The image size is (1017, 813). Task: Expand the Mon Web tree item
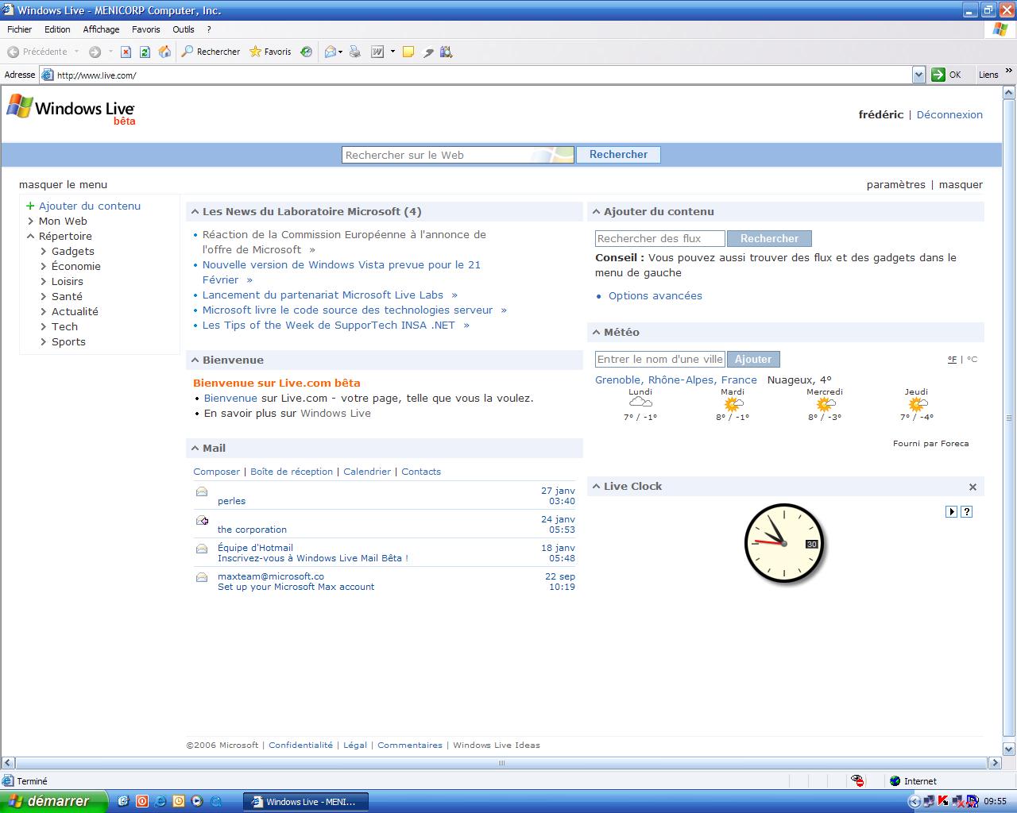tap(30, 222)
